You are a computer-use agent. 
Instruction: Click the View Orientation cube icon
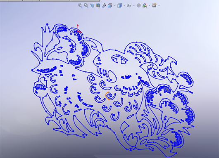pyautogui.click(x=110, y=5)
